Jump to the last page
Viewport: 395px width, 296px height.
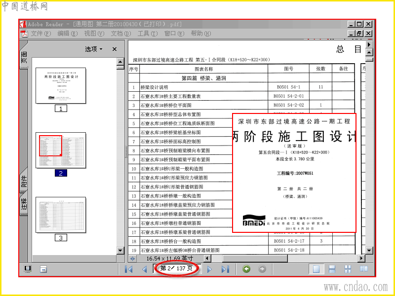click(225, 269)
